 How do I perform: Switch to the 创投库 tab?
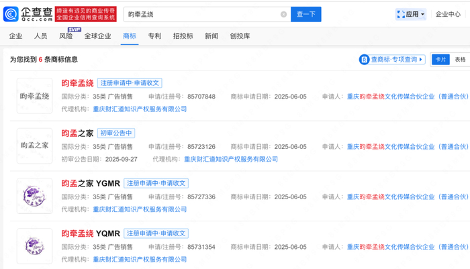tap(240, 36)
